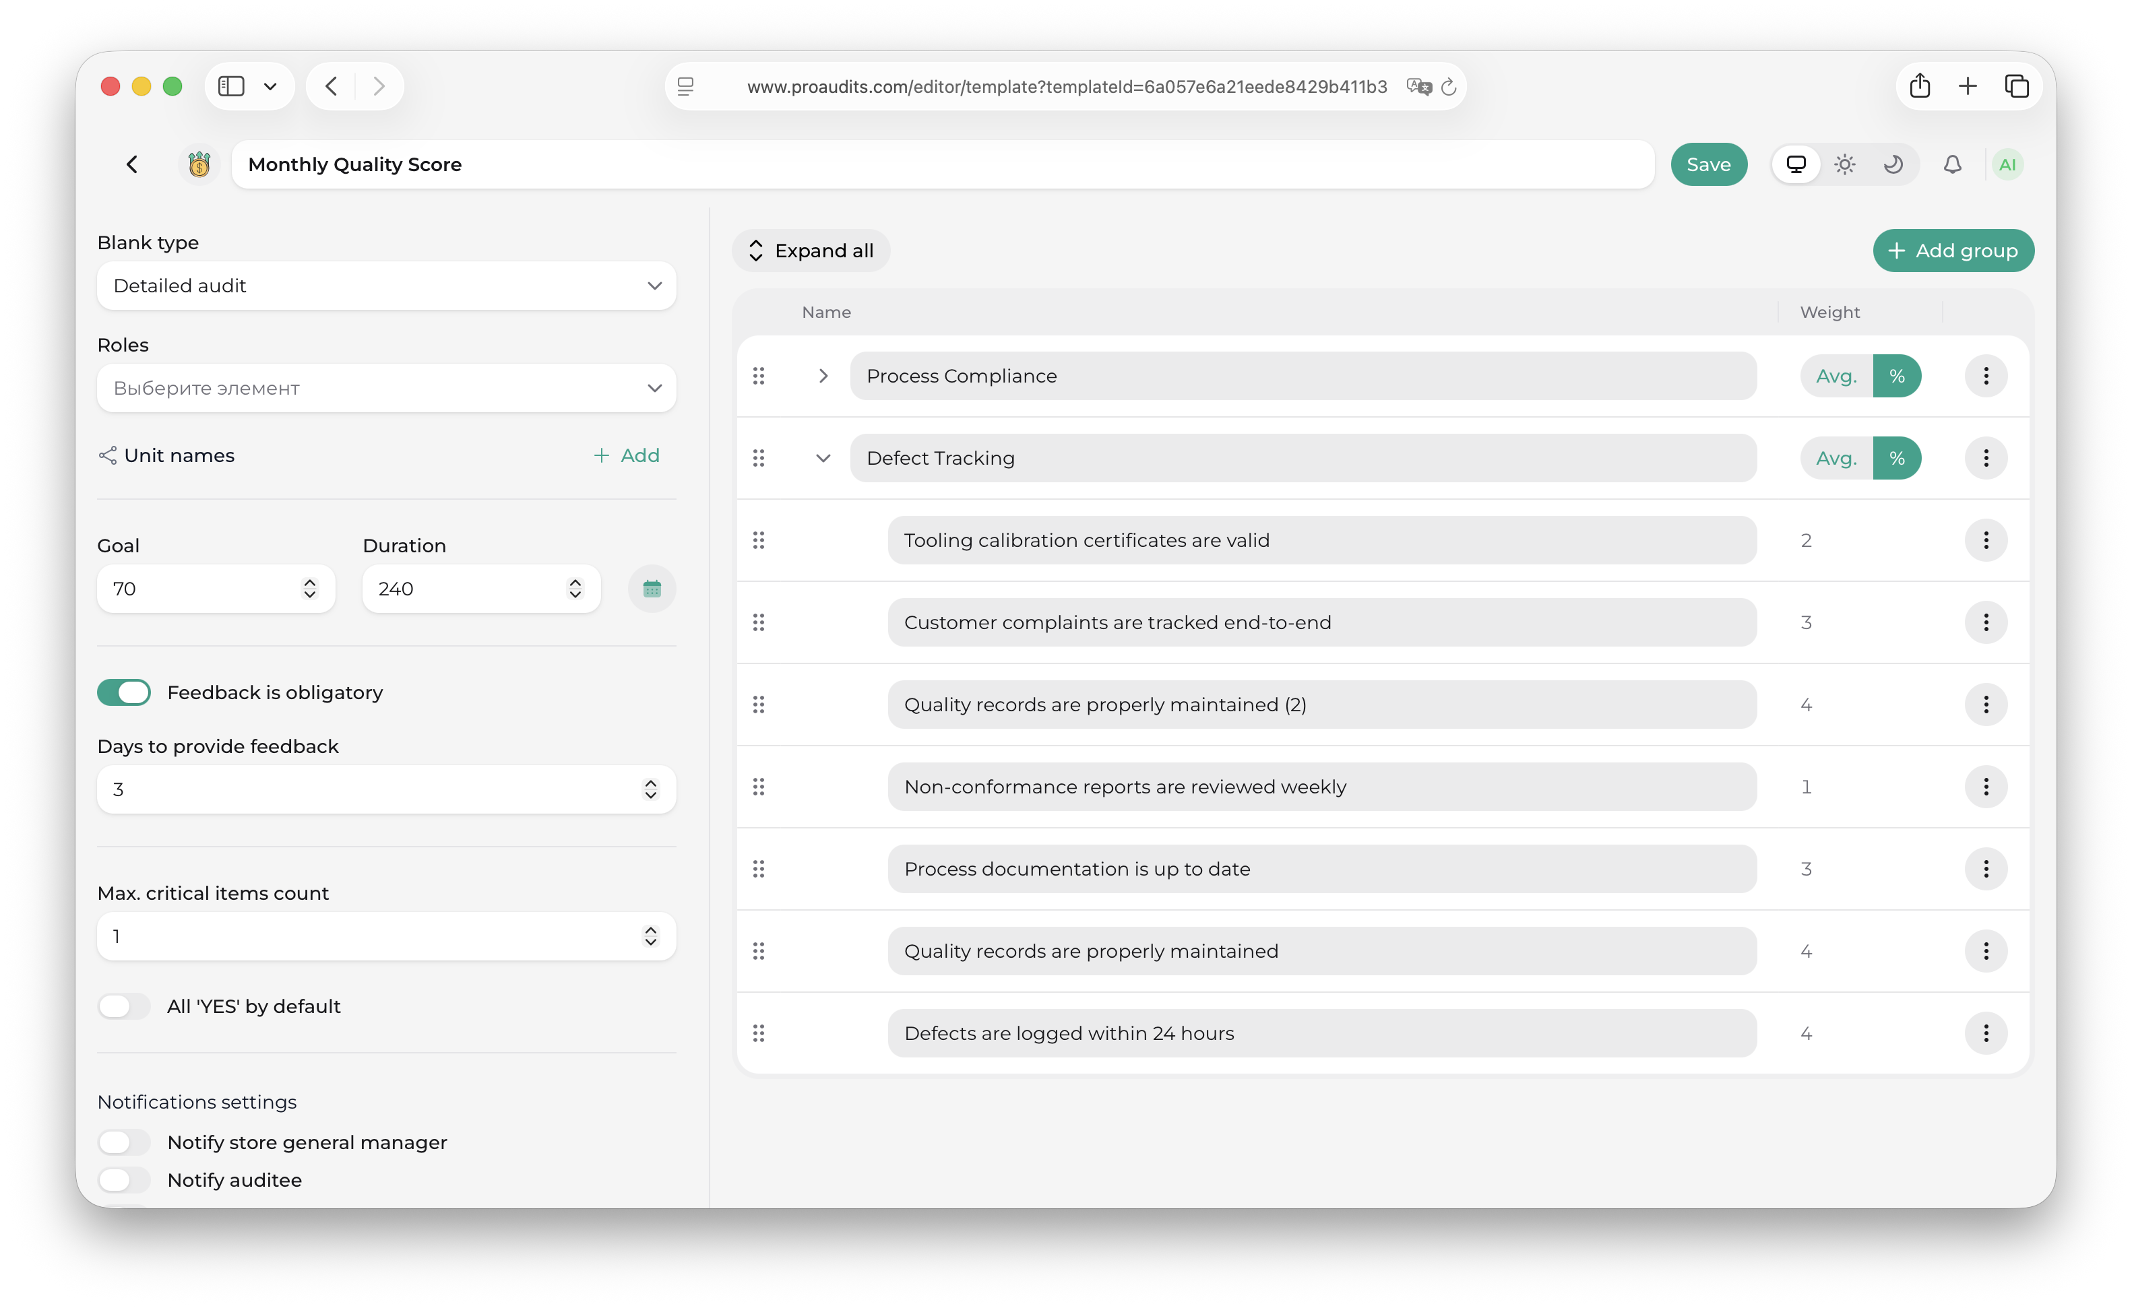Toggle the browser sidebar icon
The image size is (2132, 1308).
pos(231,86)
